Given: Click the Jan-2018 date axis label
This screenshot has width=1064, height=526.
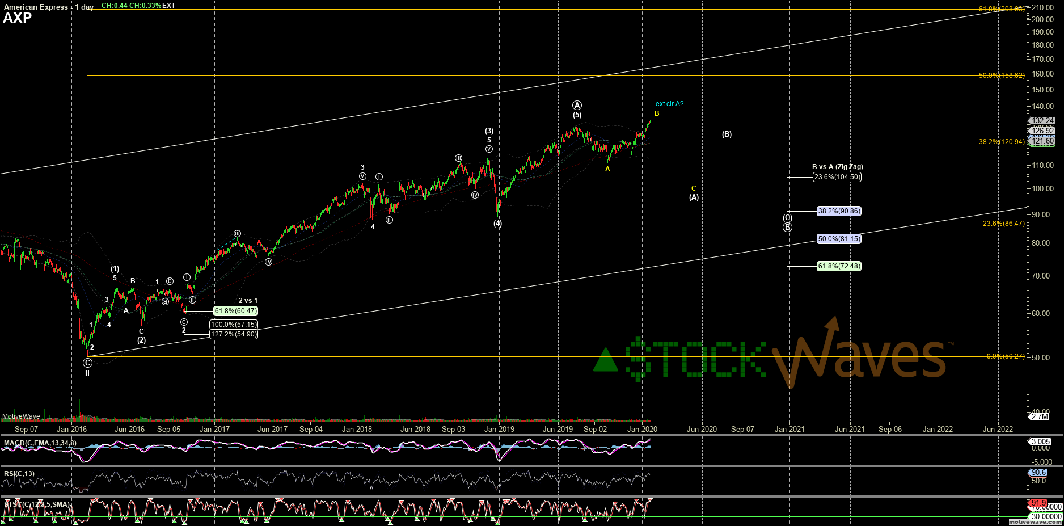Looking at the screenshot, I should coord(357,429).
